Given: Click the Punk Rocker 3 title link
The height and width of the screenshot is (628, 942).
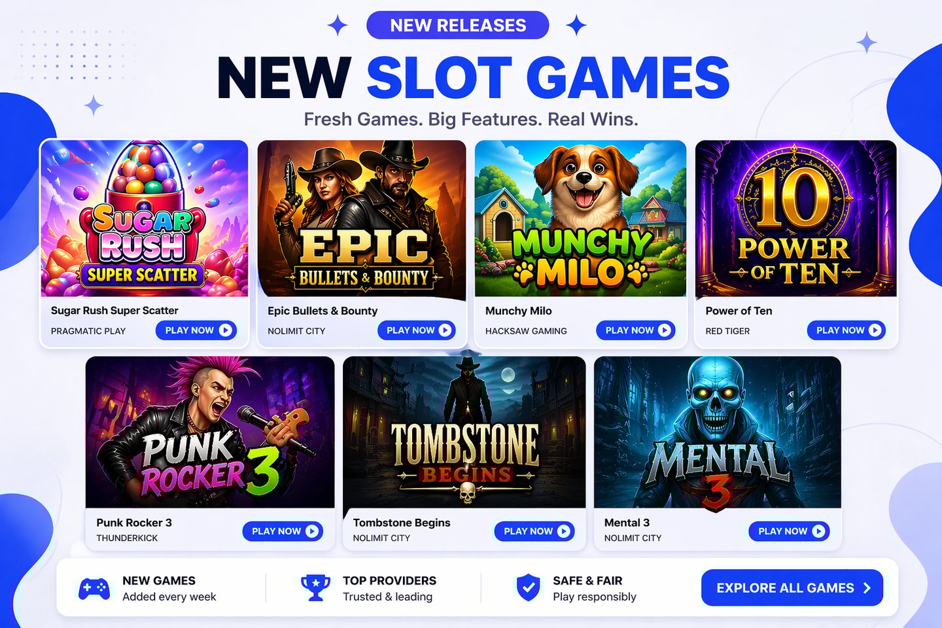Looking at the screenshot, I should (x=134, y=523).
